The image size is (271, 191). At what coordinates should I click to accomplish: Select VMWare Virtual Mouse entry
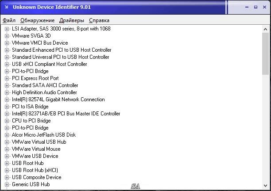[x=36, y=149]
